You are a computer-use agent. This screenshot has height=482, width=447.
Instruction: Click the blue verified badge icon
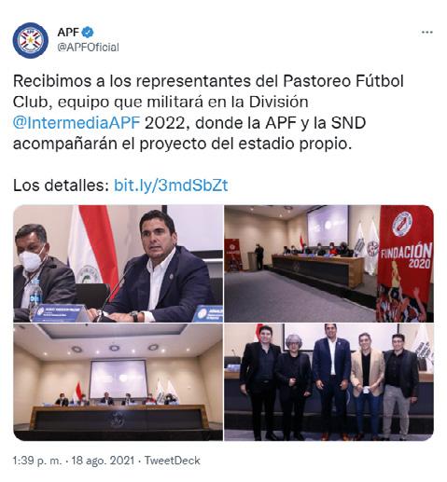pos(88,32)
